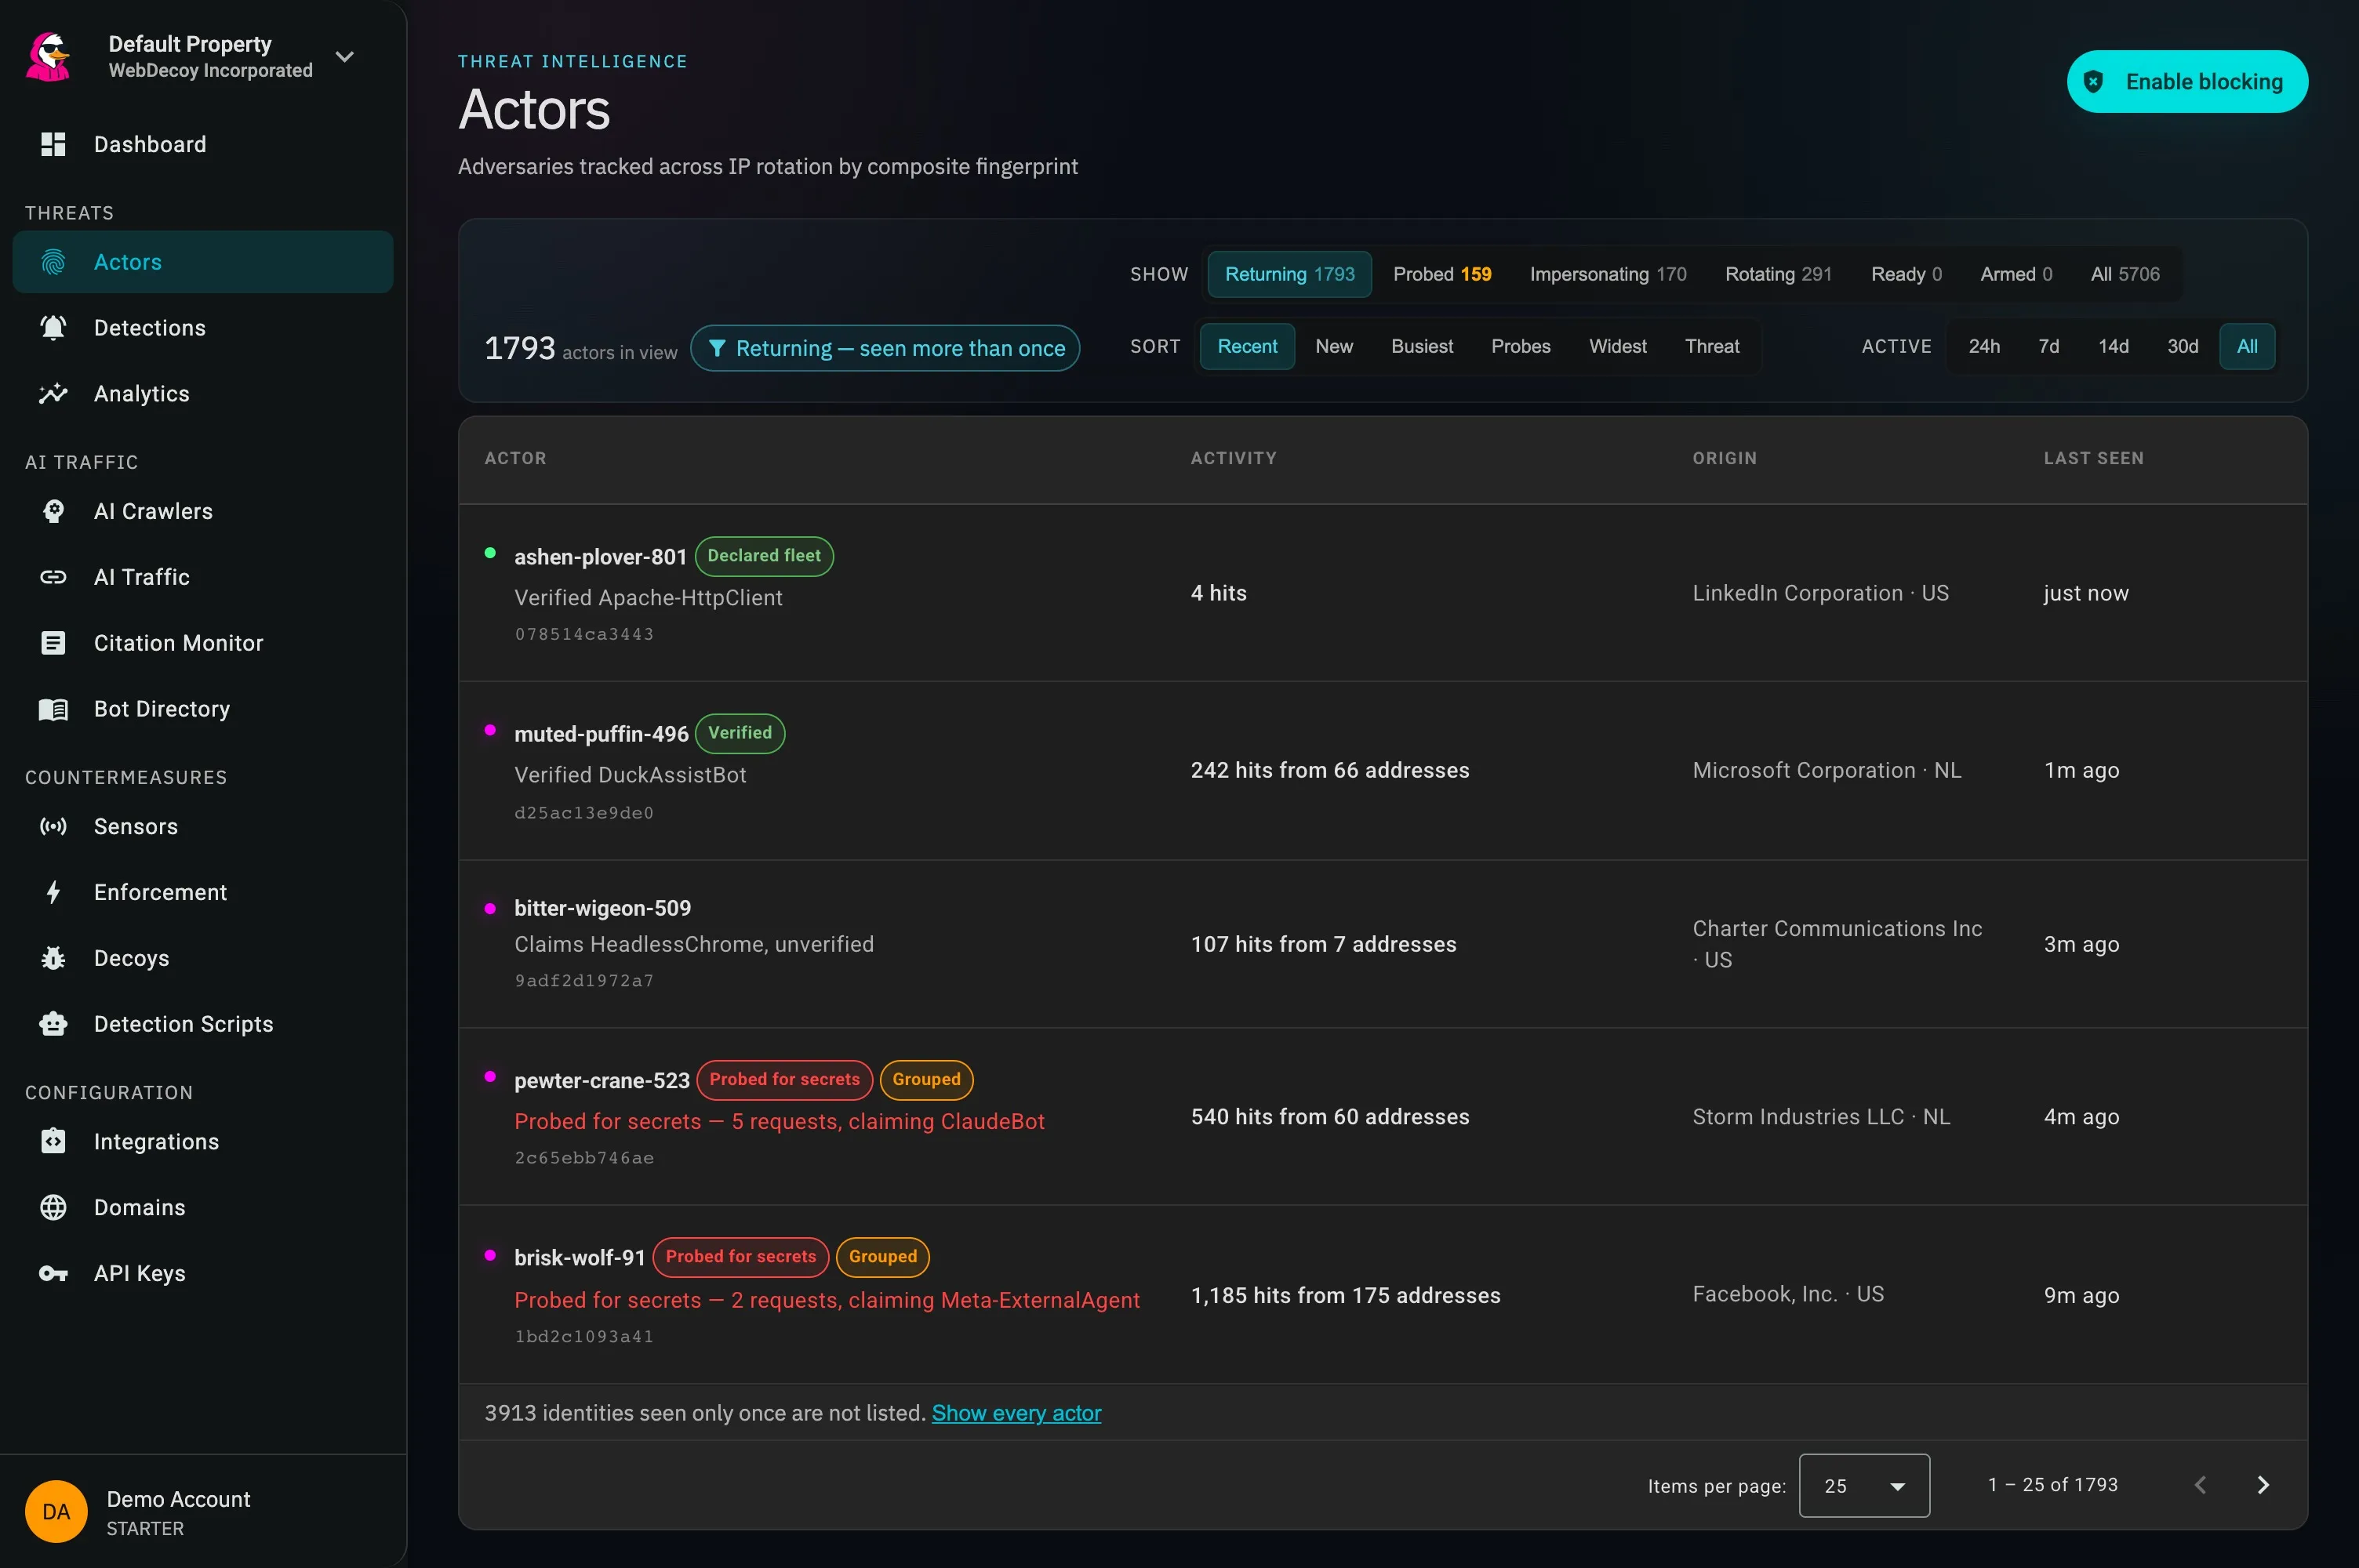This screenshot has width=2359, height=1568.
Task: Sort actors by Recent
Action: tap(1247, 346)
